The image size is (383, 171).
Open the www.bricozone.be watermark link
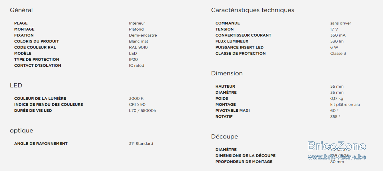click(x=337, y=157)
